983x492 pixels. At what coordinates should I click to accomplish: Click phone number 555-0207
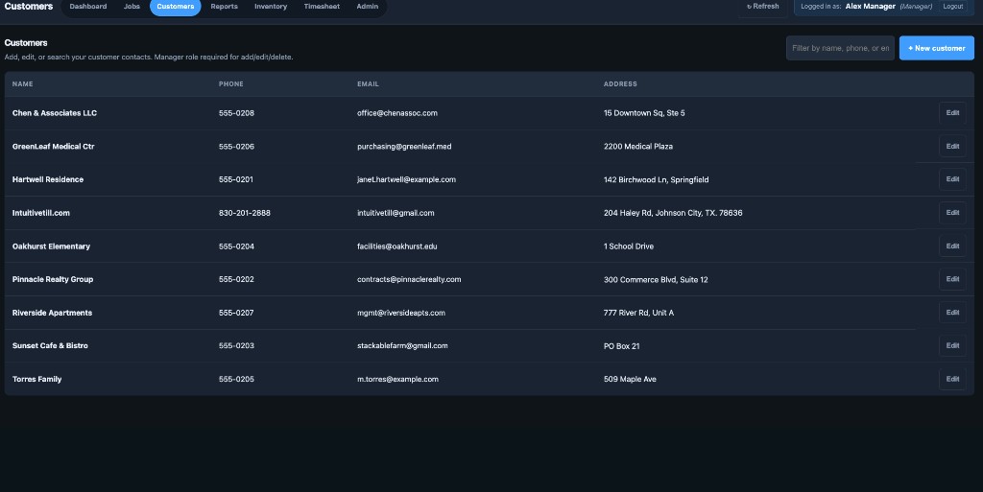236,313
